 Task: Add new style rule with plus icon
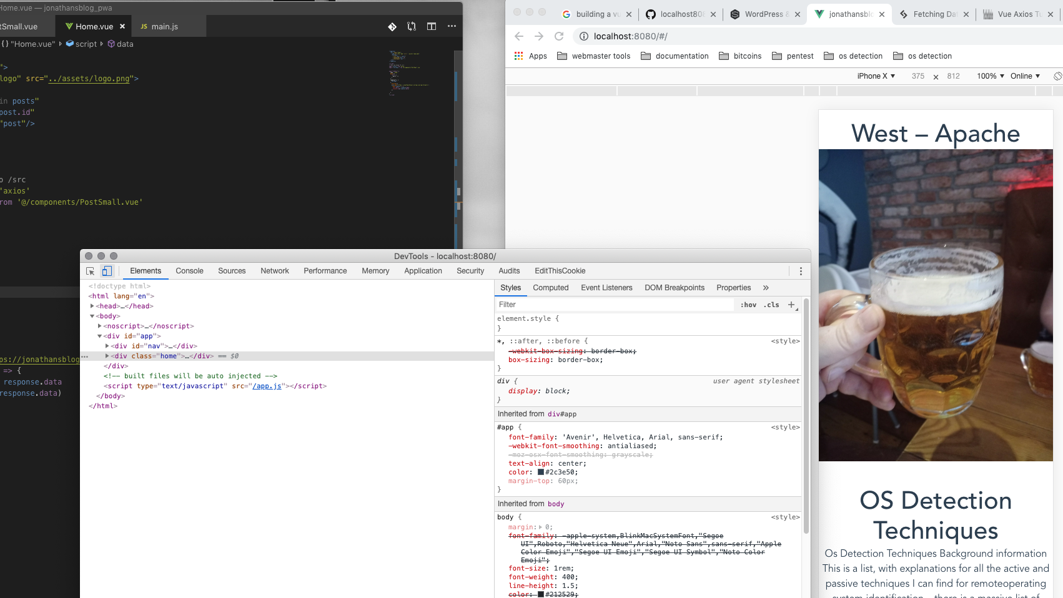pos(791,305)
